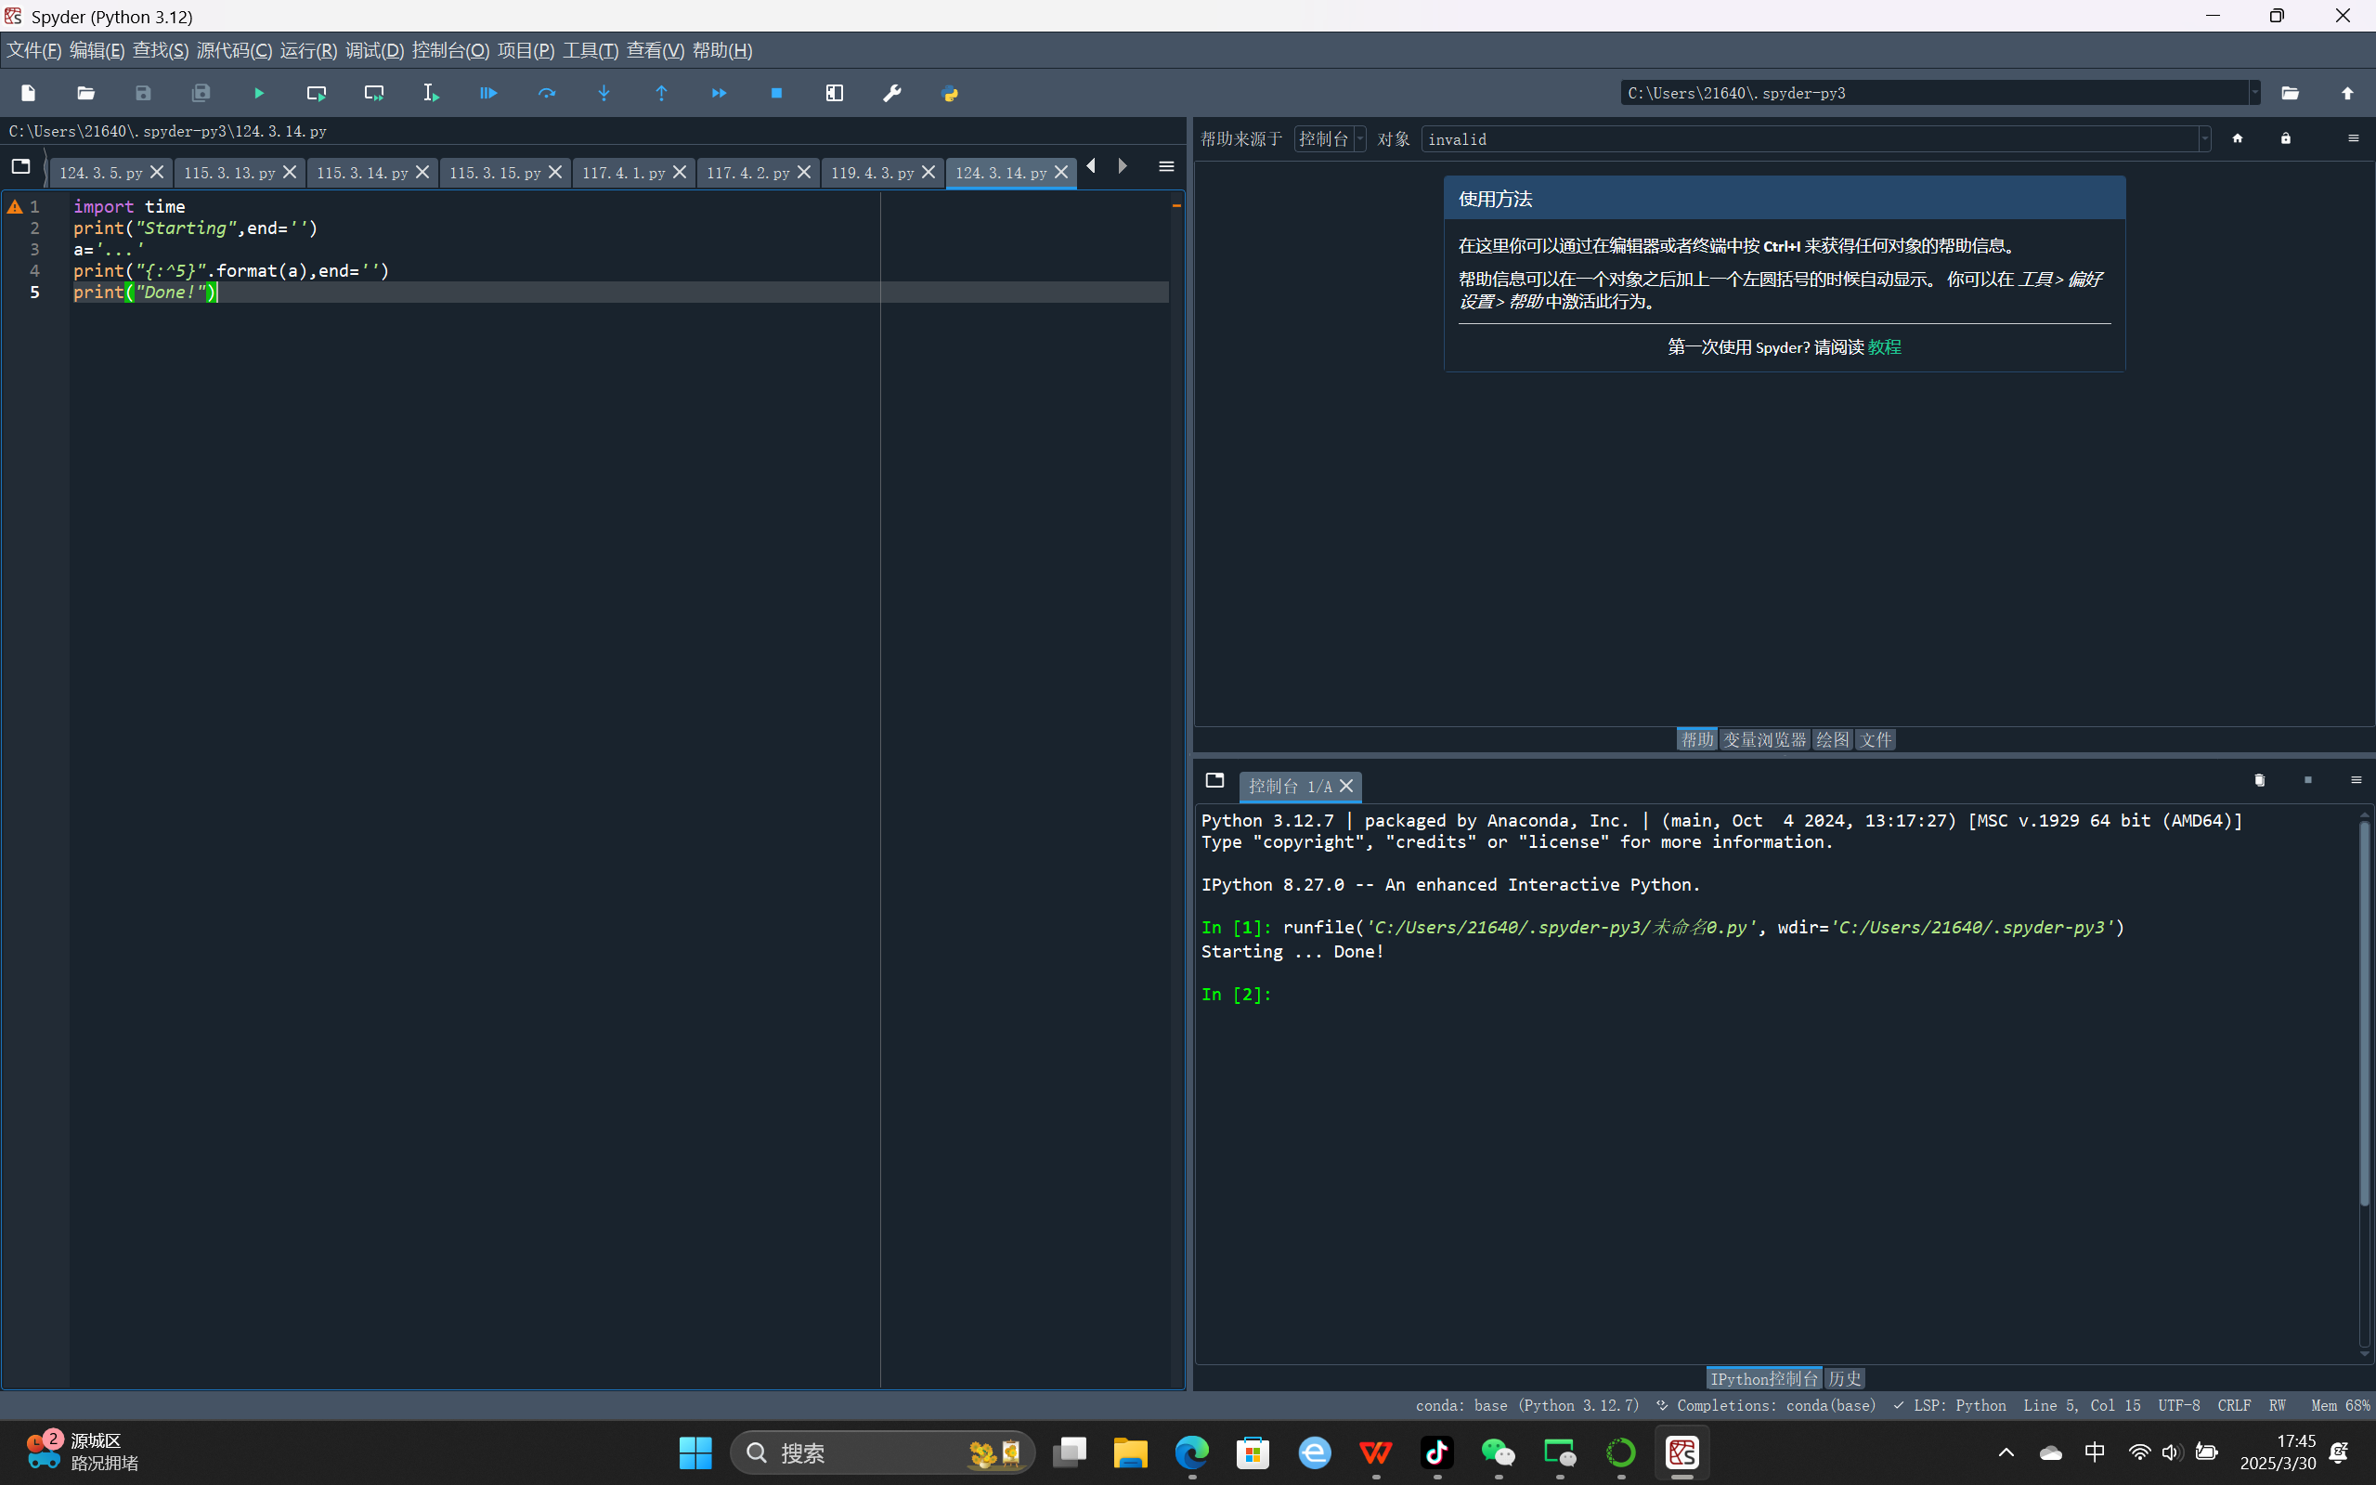Switch to the 117.4.1.py editor tab
2376x1485 pixels.
point(622,173)
